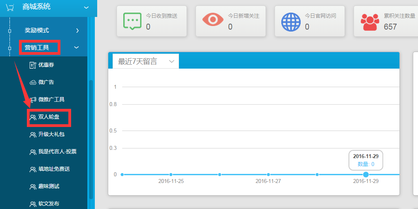Open 双人轮盘 menu item
The height and width of the screenshot is (209, 418).
click(49, 117)
